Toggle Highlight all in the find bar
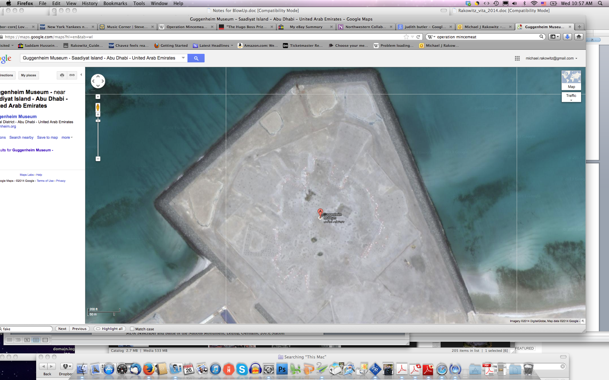 pyautogui.click(x=109, y=329)
